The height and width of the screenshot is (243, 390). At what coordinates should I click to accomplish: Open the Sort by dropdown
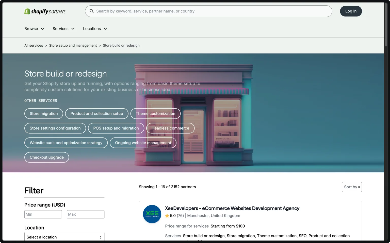pos(352,187)
